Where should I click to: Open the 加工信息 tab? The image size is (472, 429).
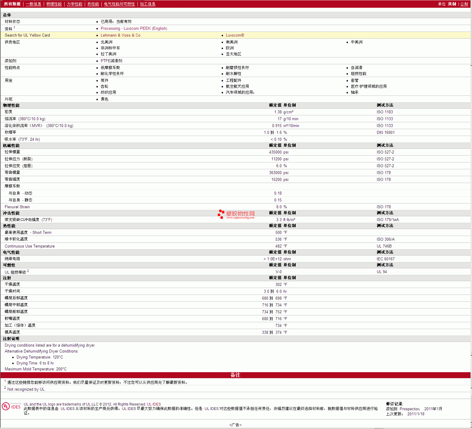pyautogui.click(x=148, y=4)
